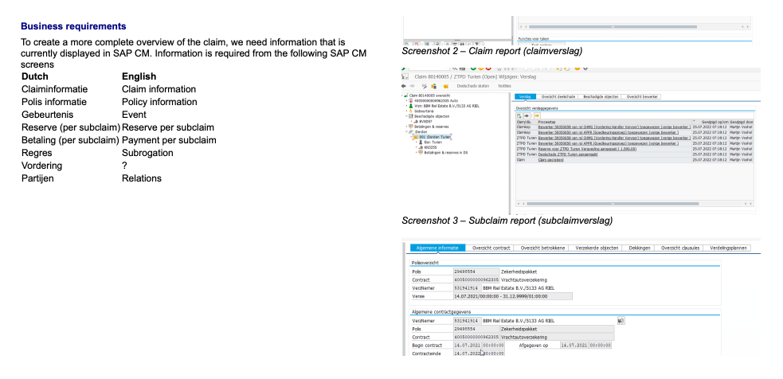783x379 pixels.
Task: Click the back arrow in the claim toolbar
Action: pos(405,85)
